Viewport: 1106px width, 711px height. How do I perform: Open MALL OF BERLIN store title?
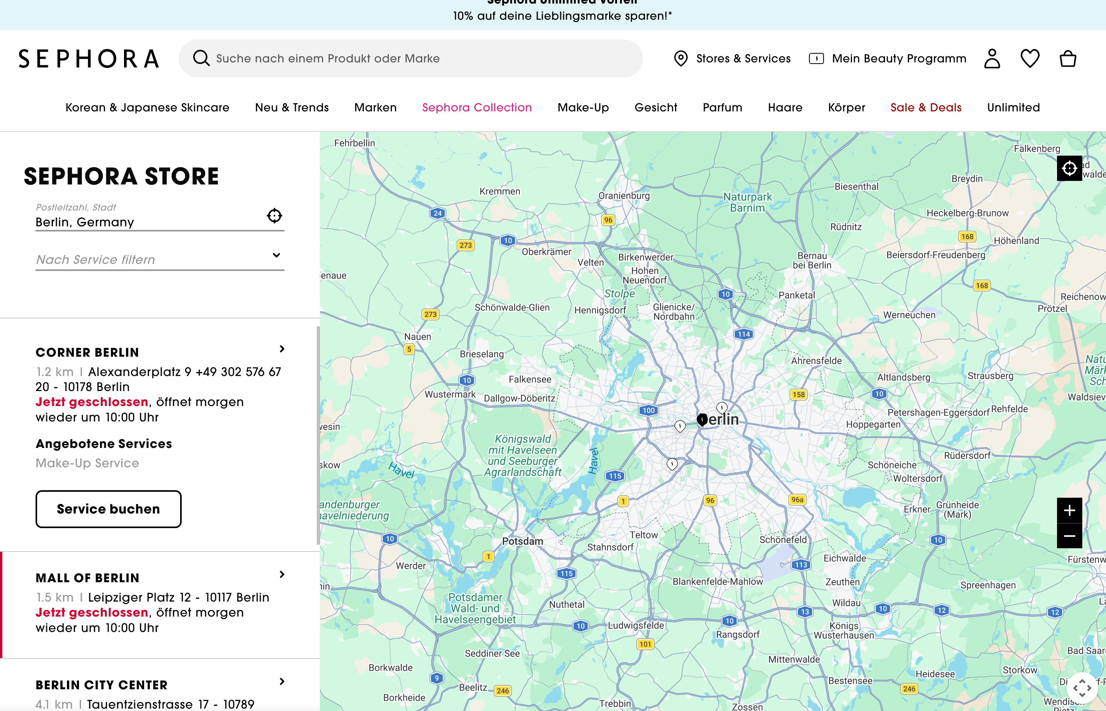[87, 577]
